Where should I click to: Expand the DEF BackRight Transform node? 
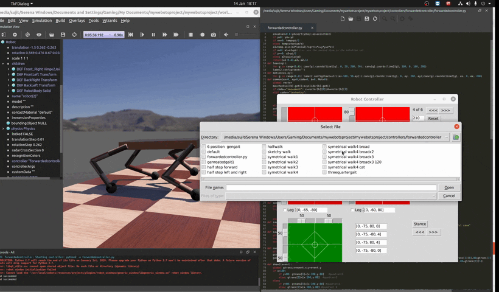pos(9,80)
